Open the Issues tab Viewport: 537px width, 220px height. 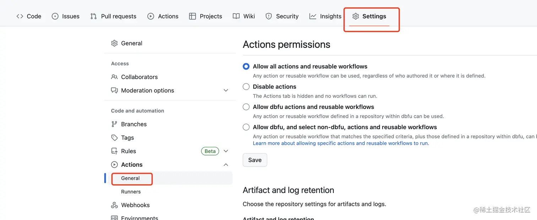(66, 16)
